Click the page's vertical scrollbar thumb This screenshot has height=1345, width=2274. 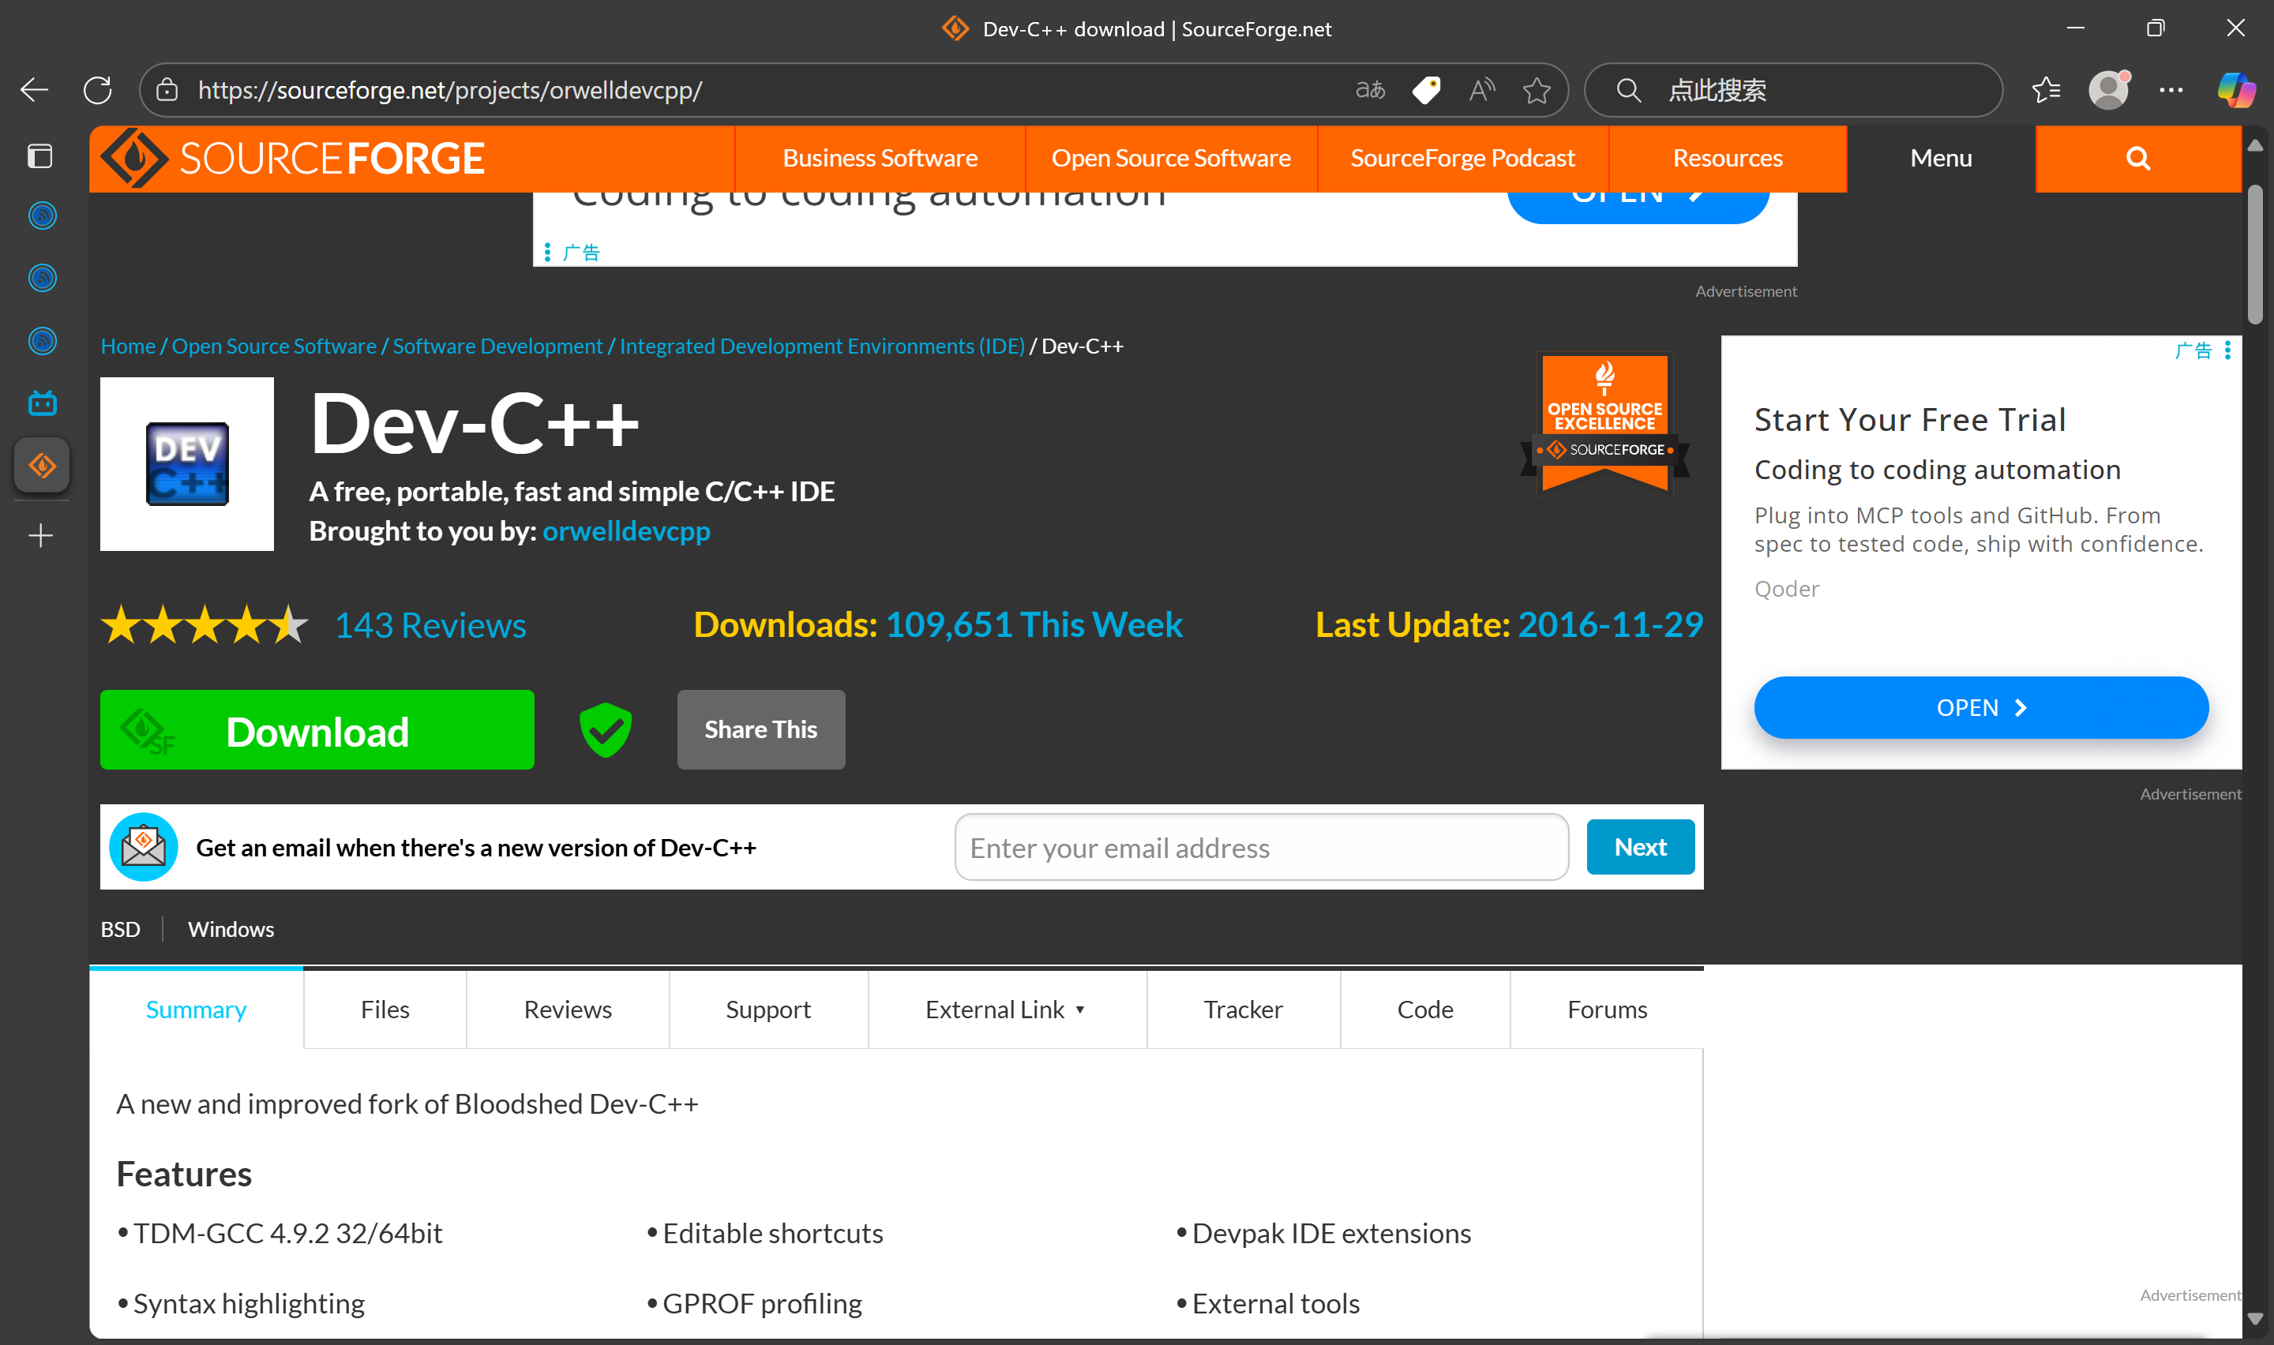[2255, 254]
